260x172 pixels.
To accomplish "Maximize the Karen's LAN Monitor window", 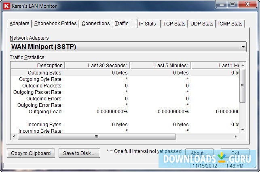I will tap(233, 4).
